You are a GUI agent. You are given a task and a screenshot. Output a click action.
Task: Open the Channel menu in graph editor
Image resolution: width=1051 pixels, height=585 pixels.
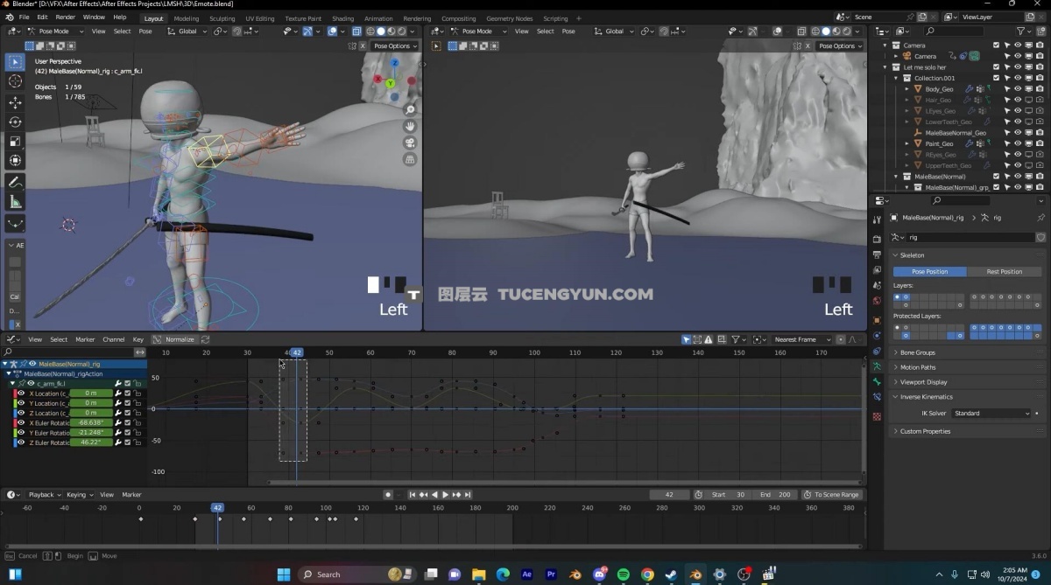pyautogui.click(x=114, y=339)
